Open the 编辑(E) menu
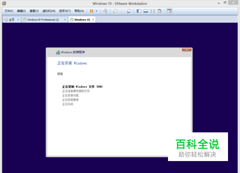This screenshot has height=173, width=240. [22, 11]
